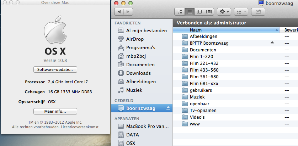Select Muziek in the Finder sidebar
This screenshot has width=298, height=146.
click(142, 90)
